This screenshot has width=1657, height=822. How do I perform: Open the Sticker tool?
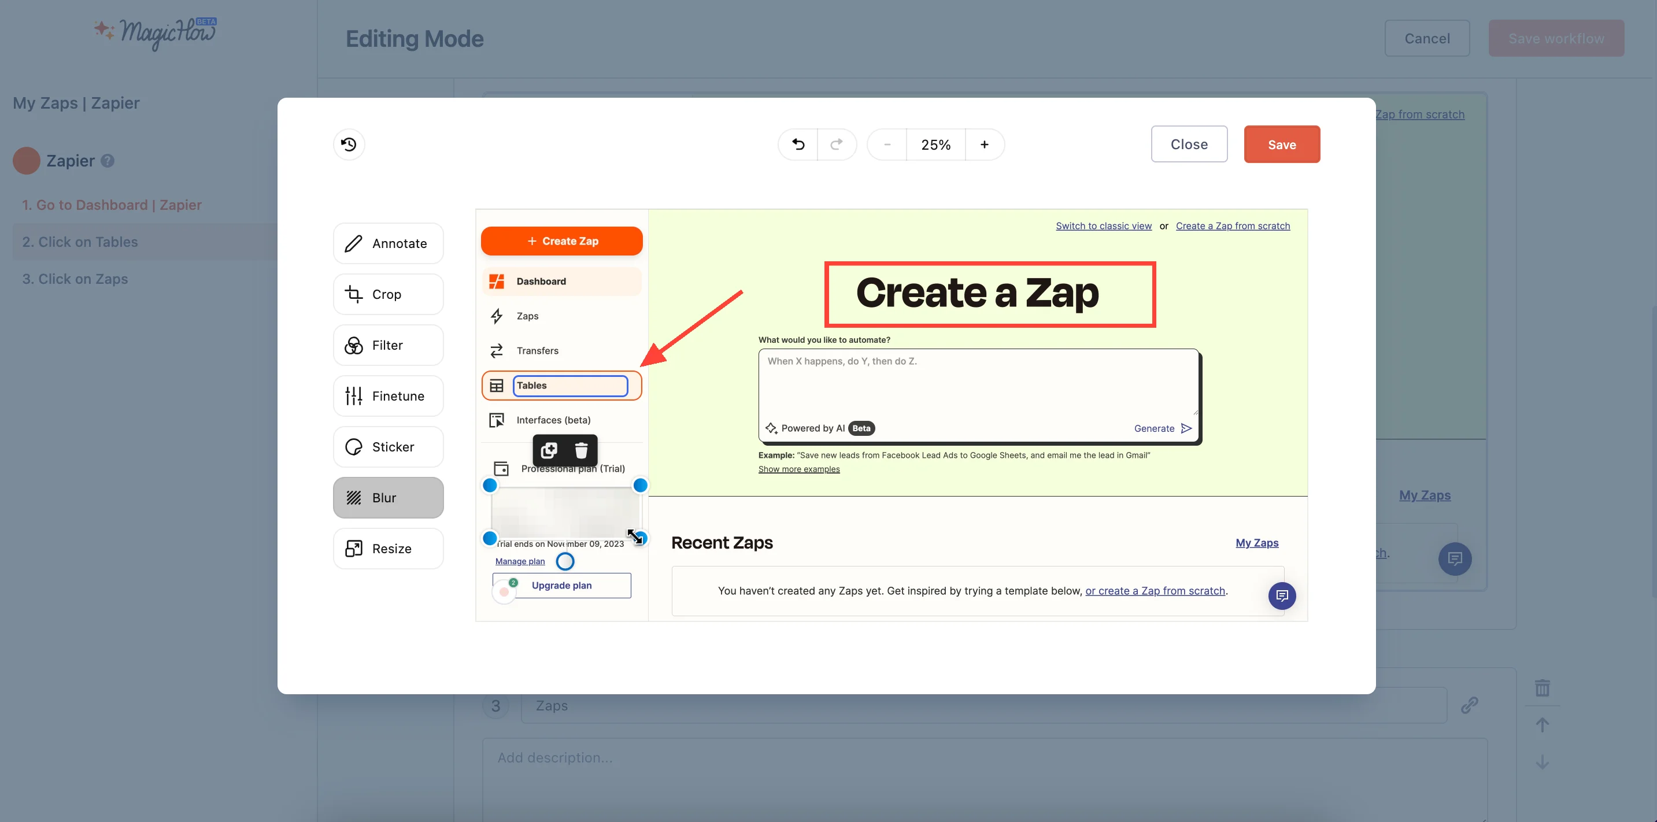tap(387, 446)
